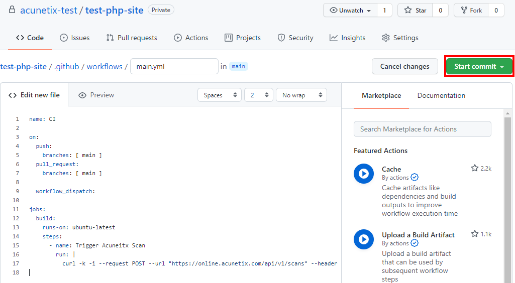Switch to the Documentation tab
Image resolution: width=515 pixels, height=283 pixels.
tap(441, 95)
